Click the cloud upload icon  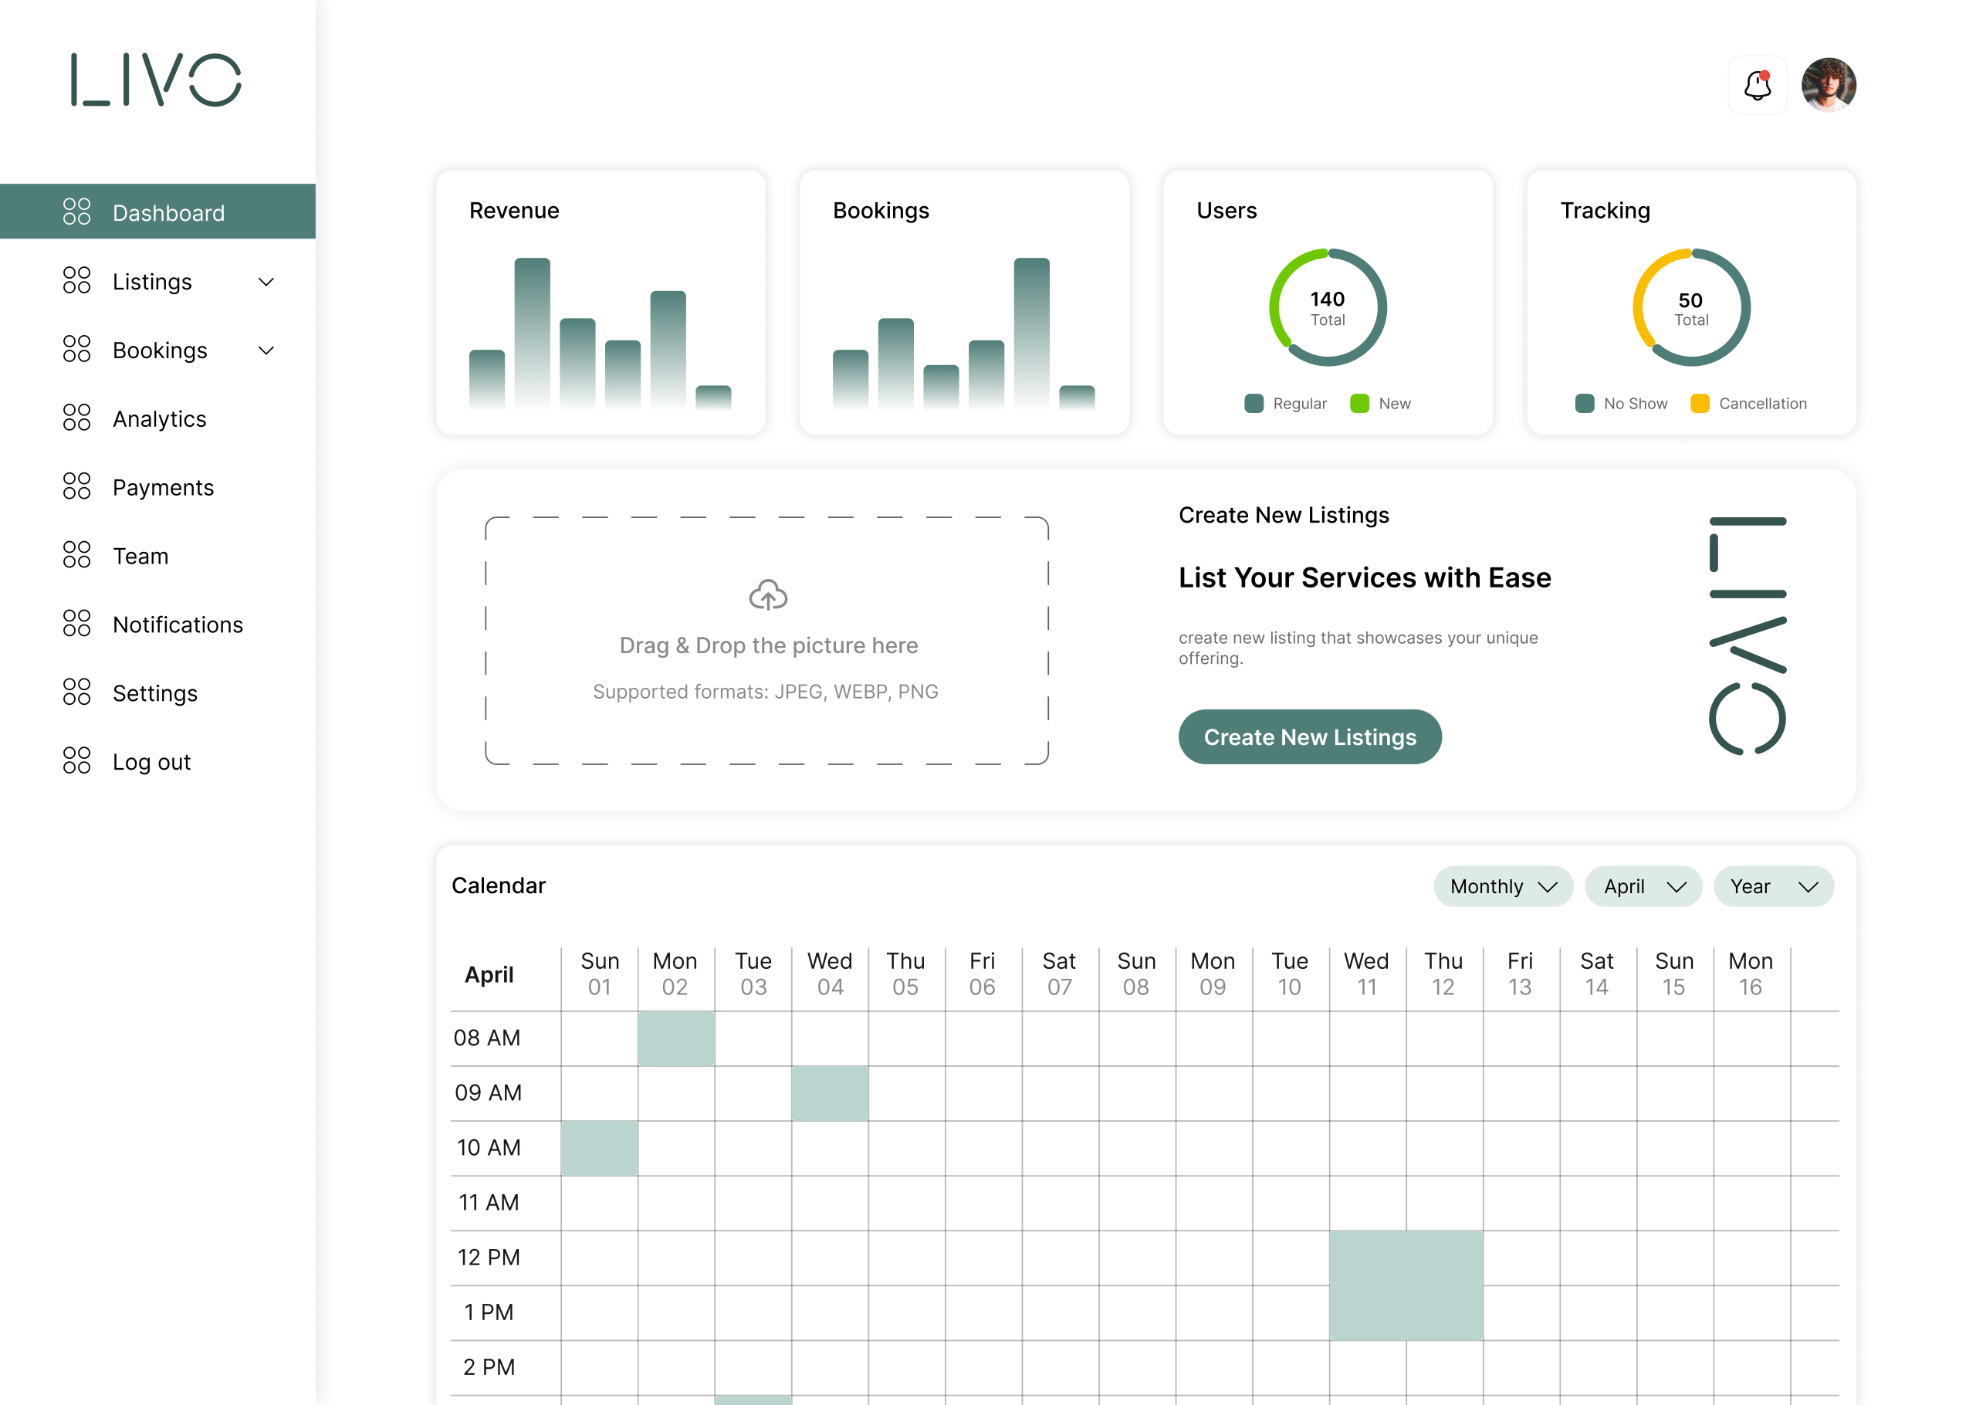click(x=767, y=595)
